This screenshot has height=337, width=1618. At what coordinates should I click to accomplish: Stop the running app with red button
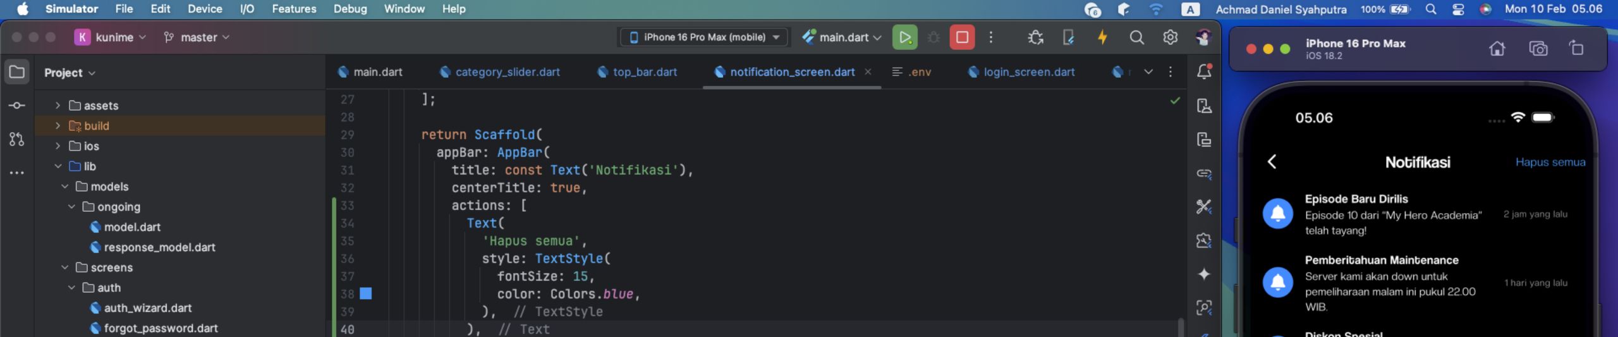pos(961,37)
